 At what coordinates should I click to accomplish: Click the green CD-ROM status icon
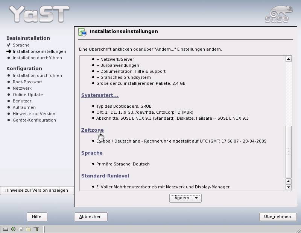(13, 229)
